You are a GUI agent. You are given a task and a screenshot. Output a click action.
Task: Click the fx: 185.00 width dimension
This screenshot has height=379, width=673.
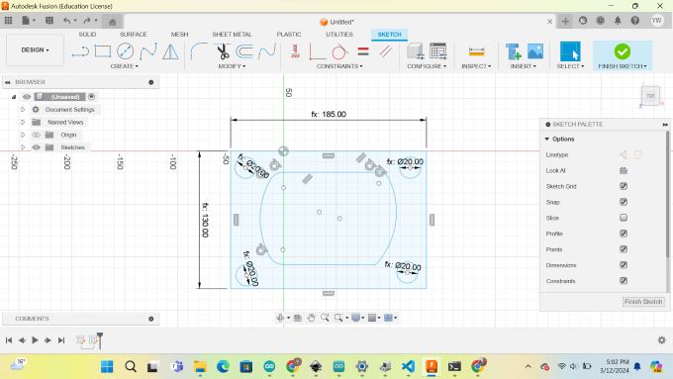[329, 114]
